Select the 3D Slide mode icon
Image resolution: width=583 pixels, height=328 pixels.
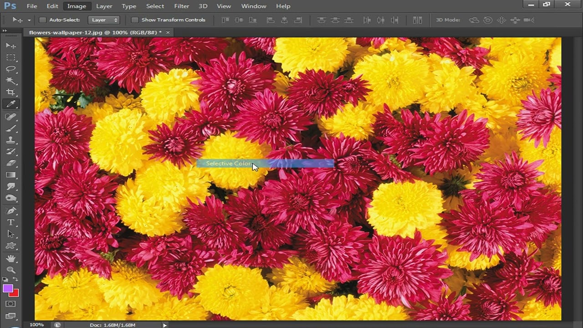tap(515, 20)
